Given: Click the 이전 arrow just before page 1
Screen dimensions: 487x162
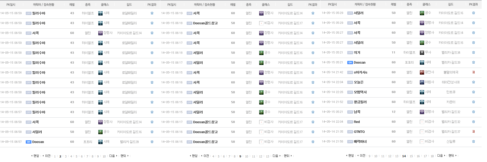Looking at the screenshot, I should (x=47, y=156).
